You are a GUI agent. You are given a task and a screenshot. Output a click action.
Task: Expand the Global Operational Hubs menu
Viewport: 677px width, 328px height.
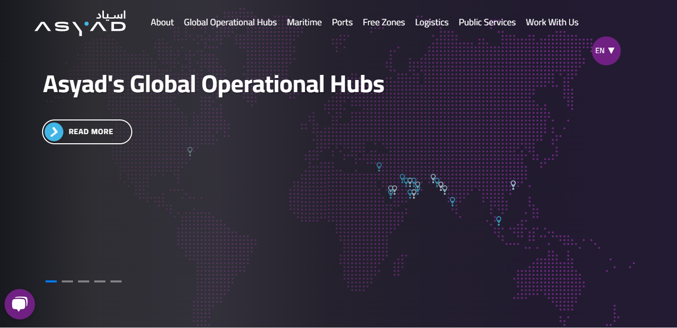230,22
